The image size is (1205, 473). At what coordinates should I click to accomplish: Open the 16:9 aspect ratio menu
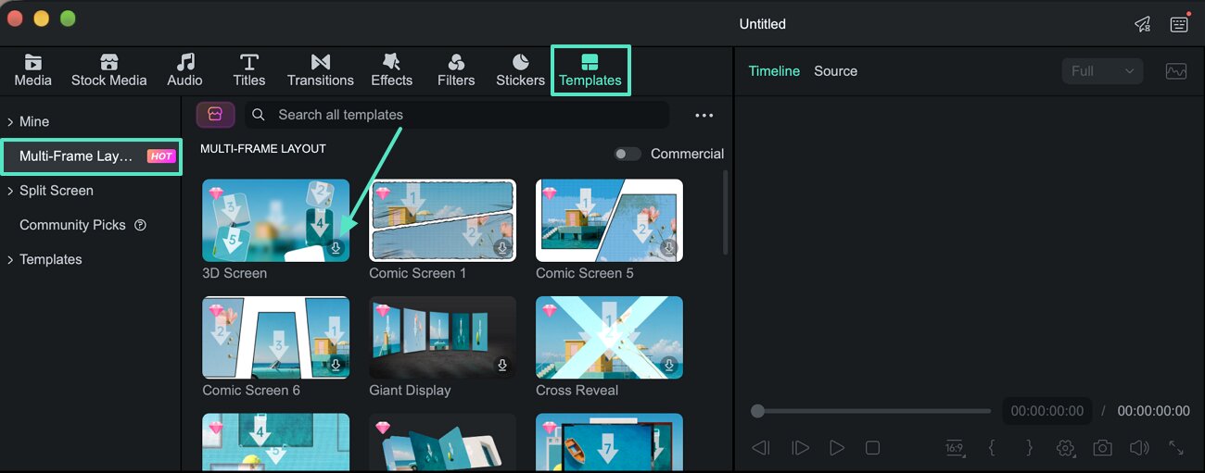pos(954,448)
